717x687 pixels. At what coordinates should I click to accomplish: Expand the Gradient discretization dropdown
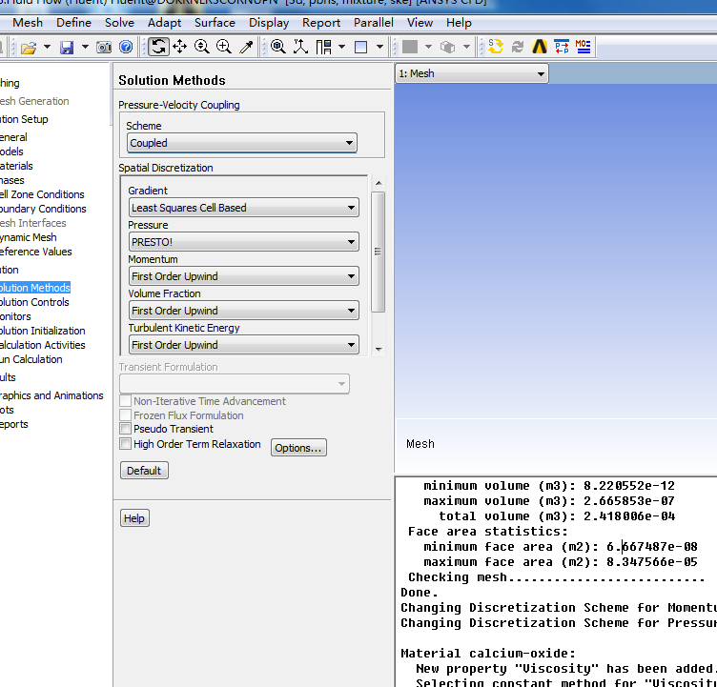click(244, 208)
